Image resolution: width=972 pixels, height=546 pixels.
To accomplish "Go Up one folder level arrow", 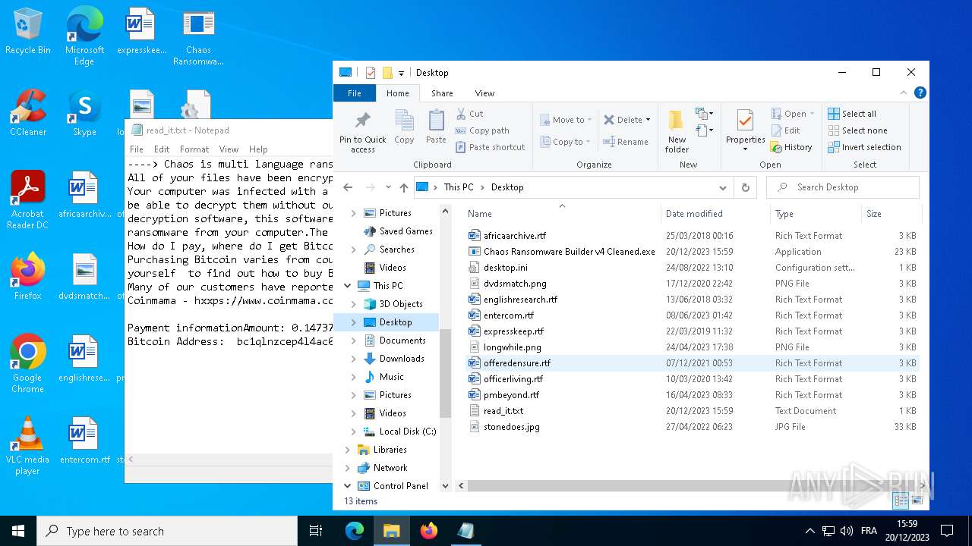I will [403, 187].
